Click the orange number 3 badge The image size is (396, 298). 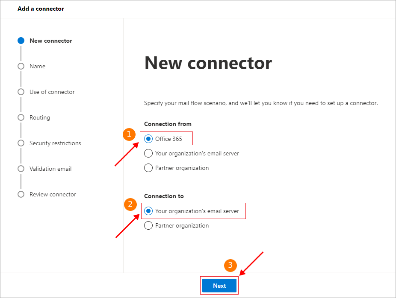(231, 265)
